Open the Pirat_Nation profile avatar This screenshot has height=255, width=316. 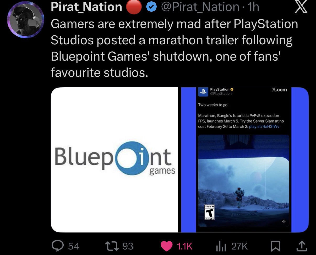(x=25, y=21)
